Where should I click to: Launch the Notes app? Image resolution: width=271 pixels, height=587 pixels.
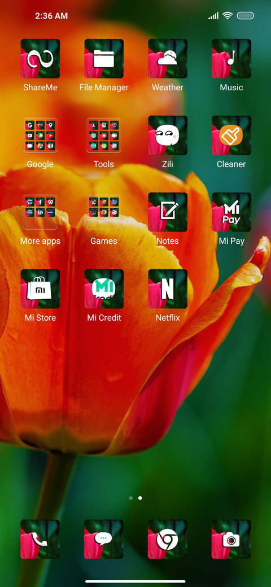tap(167, 212)
